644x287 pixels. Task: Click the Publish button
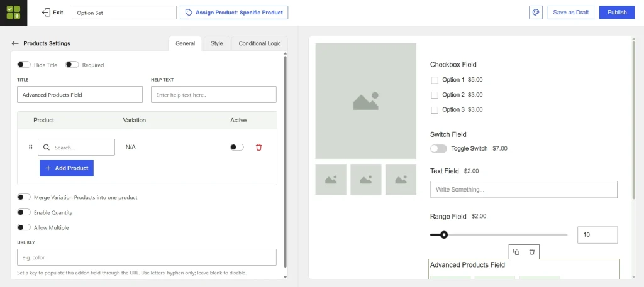617,13
